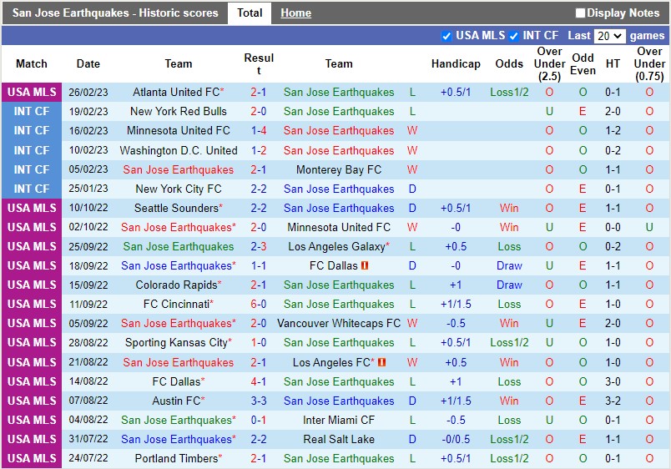Select Los Angeles Galaxy team name
671x469 pixels.
click(x=337, y=246)
